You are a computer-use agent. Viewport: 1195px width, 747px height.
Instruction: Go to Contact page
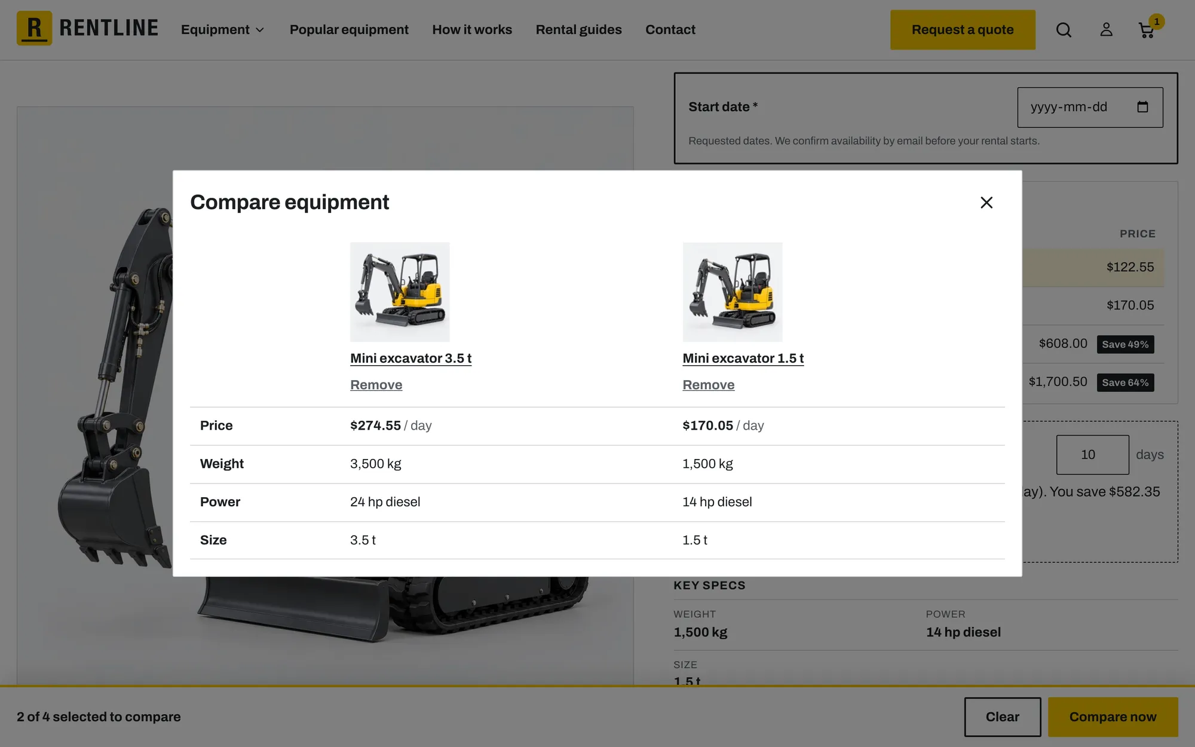point(670,29)
